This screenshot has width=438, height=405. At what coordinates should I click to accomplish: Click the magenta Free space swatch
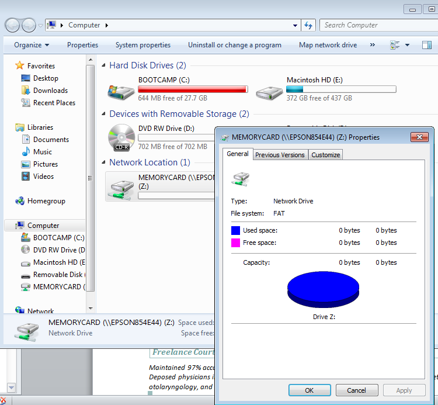tap(235, 243)
